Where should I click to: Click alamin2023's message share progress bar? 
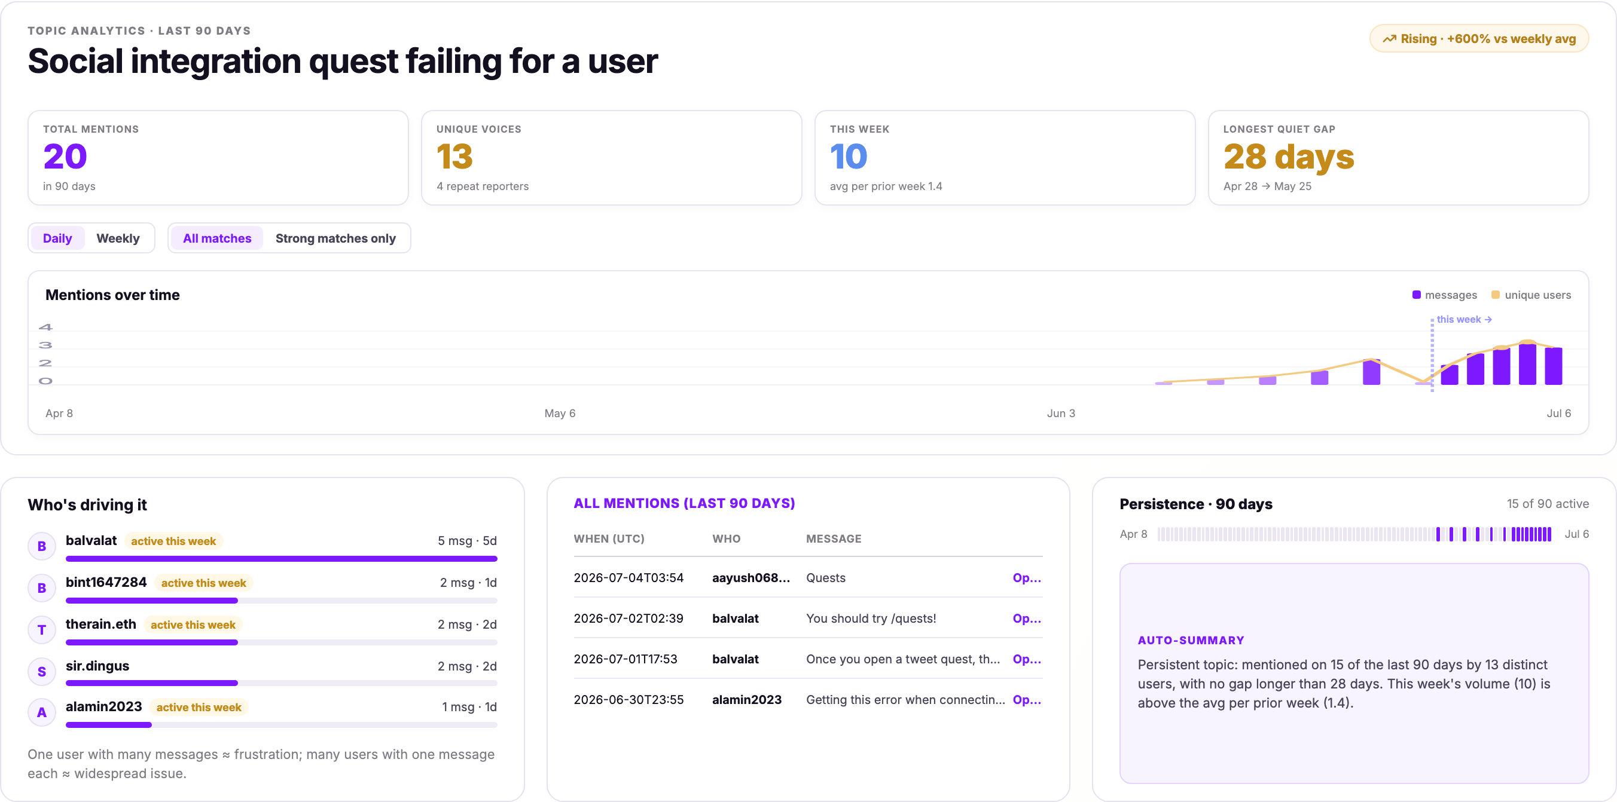281,725
